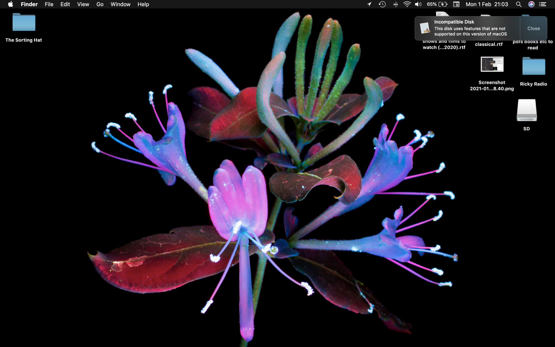
Task: Open the Bluetooth menu bar icon
Action: (395, 4)
